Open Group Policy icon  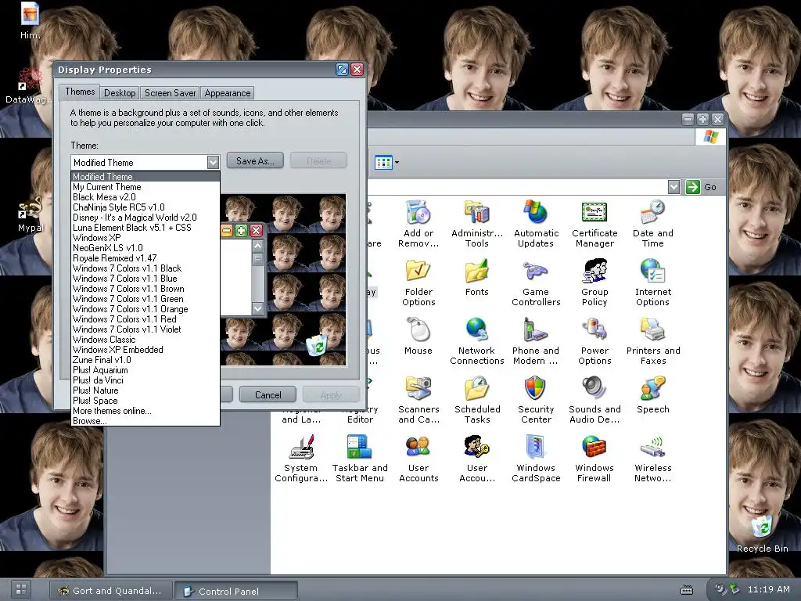[x=594, y=272]
